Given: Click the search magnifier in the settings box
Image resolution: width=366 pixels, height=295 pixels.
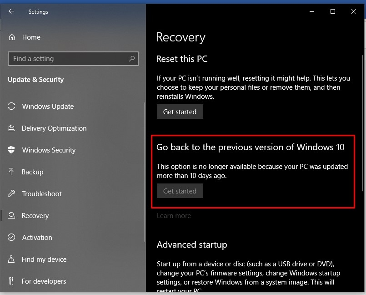Looking at the screenshot, I should pyautogui.click(x=131, y=58).
